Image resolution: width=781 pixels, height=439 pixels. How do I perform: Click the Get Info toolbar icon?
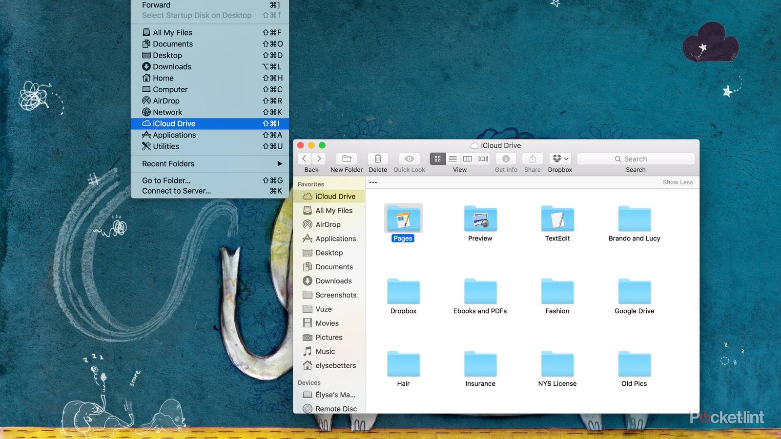click(x=506, y=159)
